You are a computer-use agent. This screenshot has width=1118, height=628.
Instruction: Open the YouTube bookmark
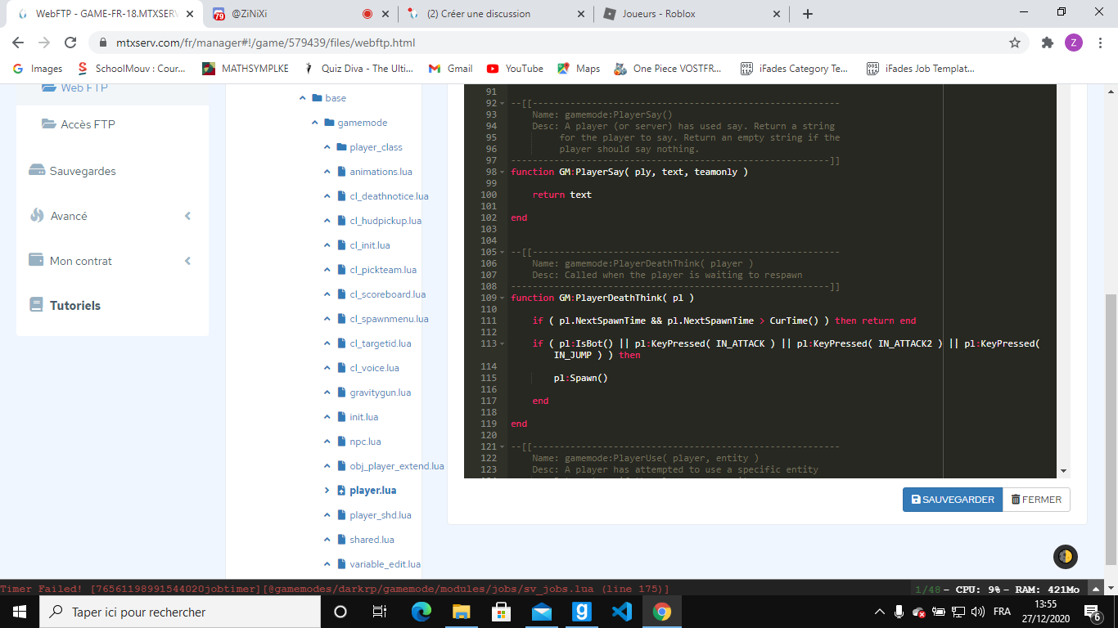[x=515, y=69]
